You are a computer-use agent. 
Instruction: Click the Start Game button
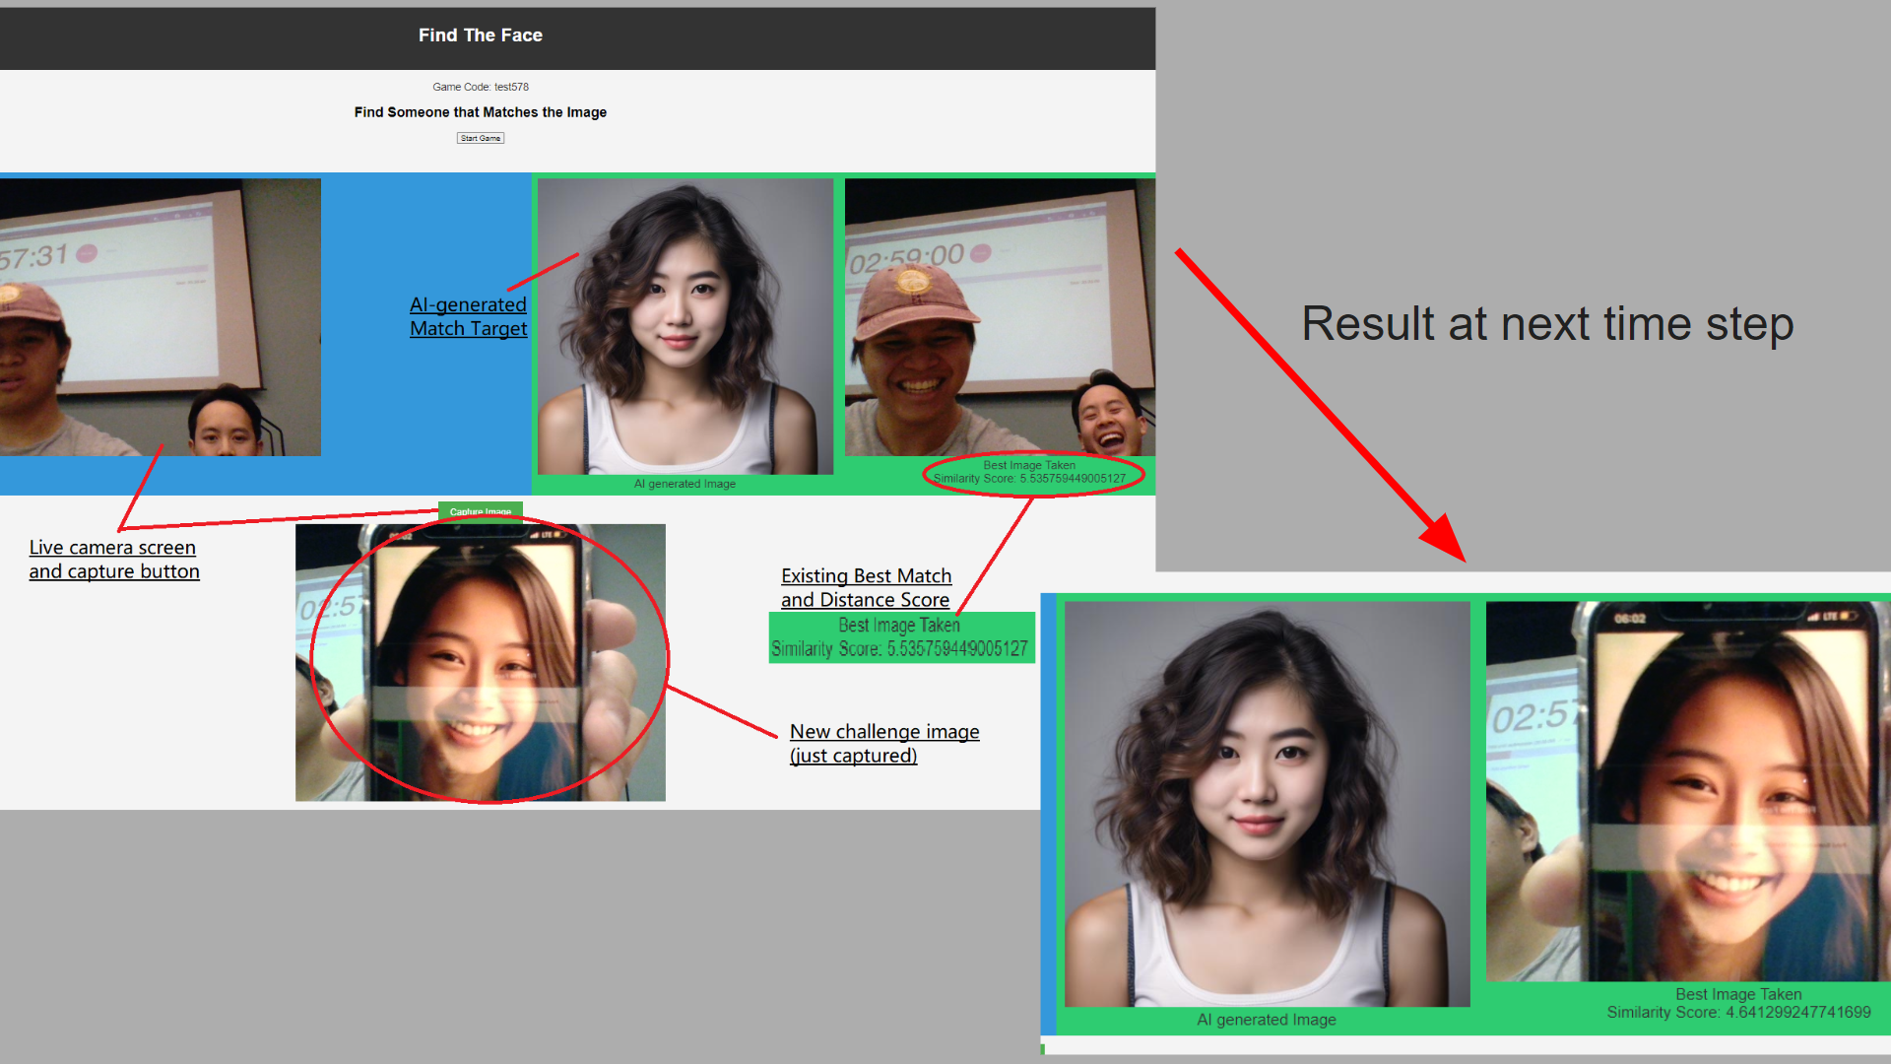click(480, 138)
